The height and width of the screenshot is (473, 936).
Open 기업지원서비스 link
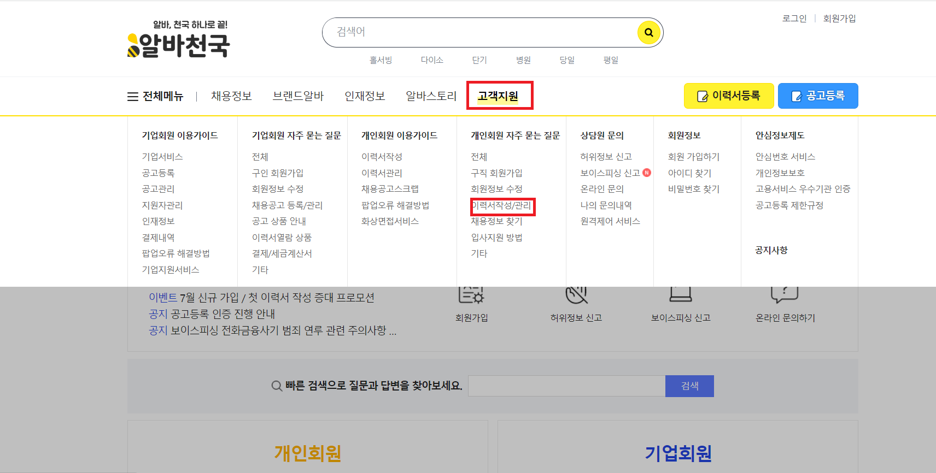tap(171, 270)
